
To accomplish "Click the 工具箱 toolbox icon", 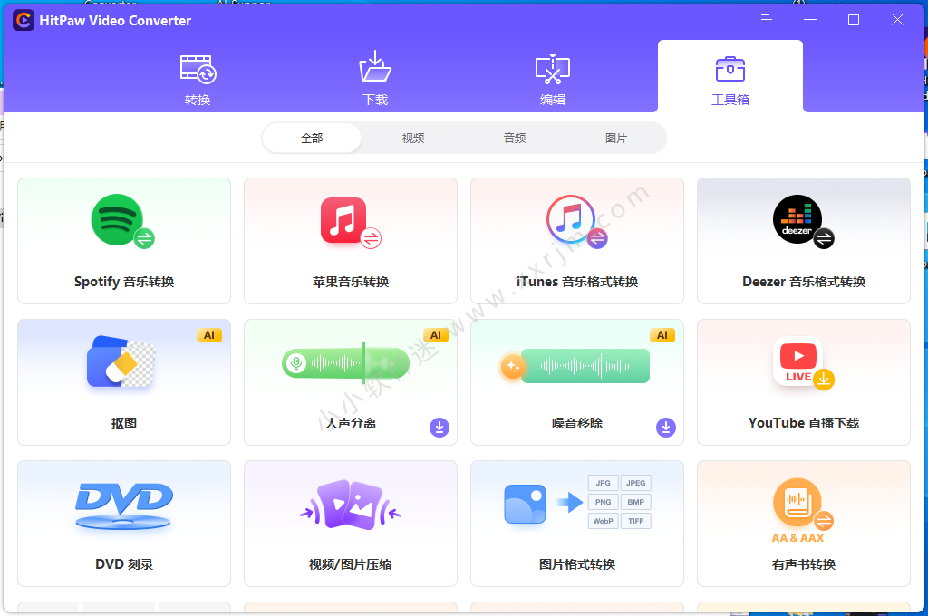I will coord(730,69).
